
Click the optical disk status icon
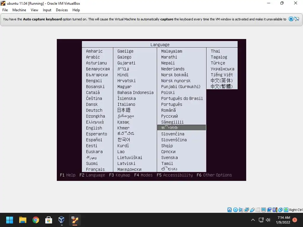tap(235, 210)
